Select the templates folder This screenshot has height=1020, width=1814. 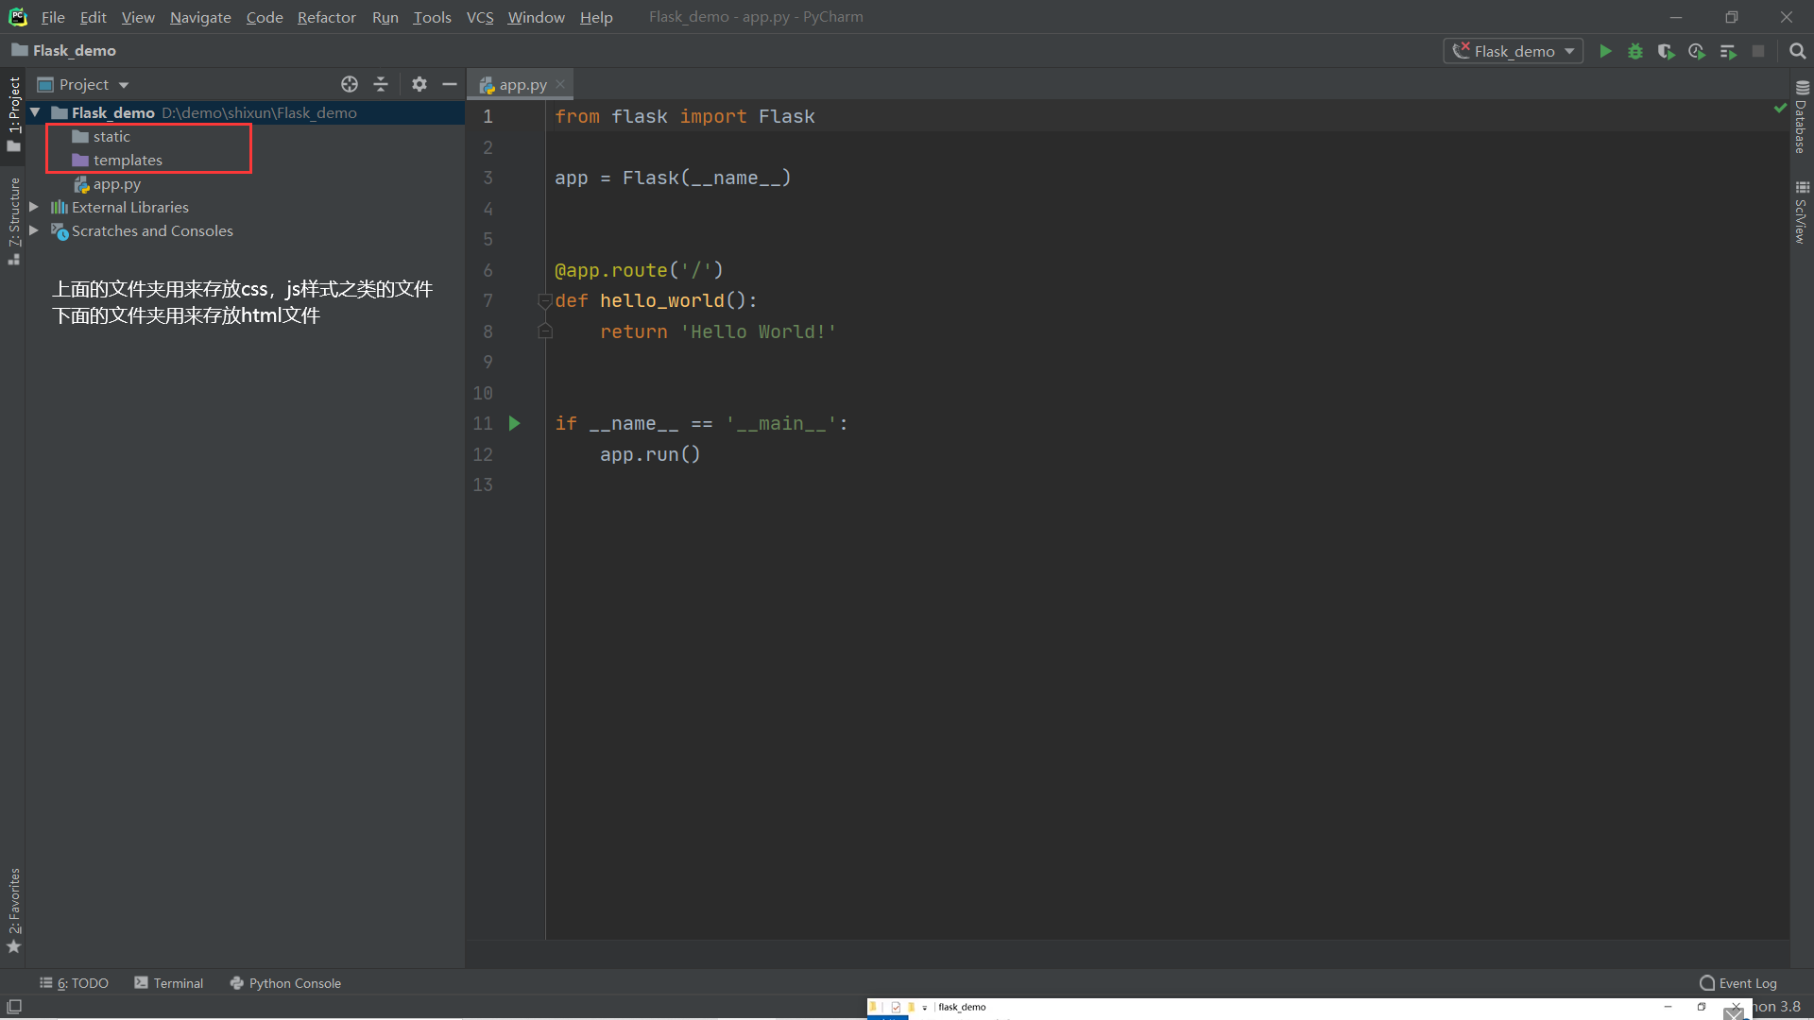pos(128,161)
